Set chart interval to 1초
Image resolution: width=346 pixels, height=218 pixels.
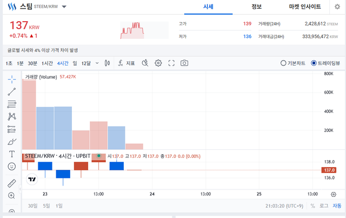point(9,63)
